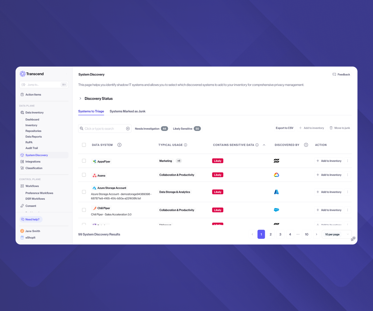Check the AppsFlyer row checkbox
The height and width of the screenshot is (311, 373).
[84, 161]
